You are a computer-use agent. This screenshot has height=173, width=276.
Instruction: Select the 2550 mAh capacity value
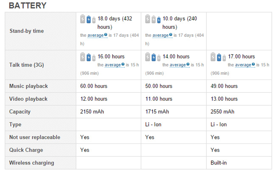tap(222, 112)
